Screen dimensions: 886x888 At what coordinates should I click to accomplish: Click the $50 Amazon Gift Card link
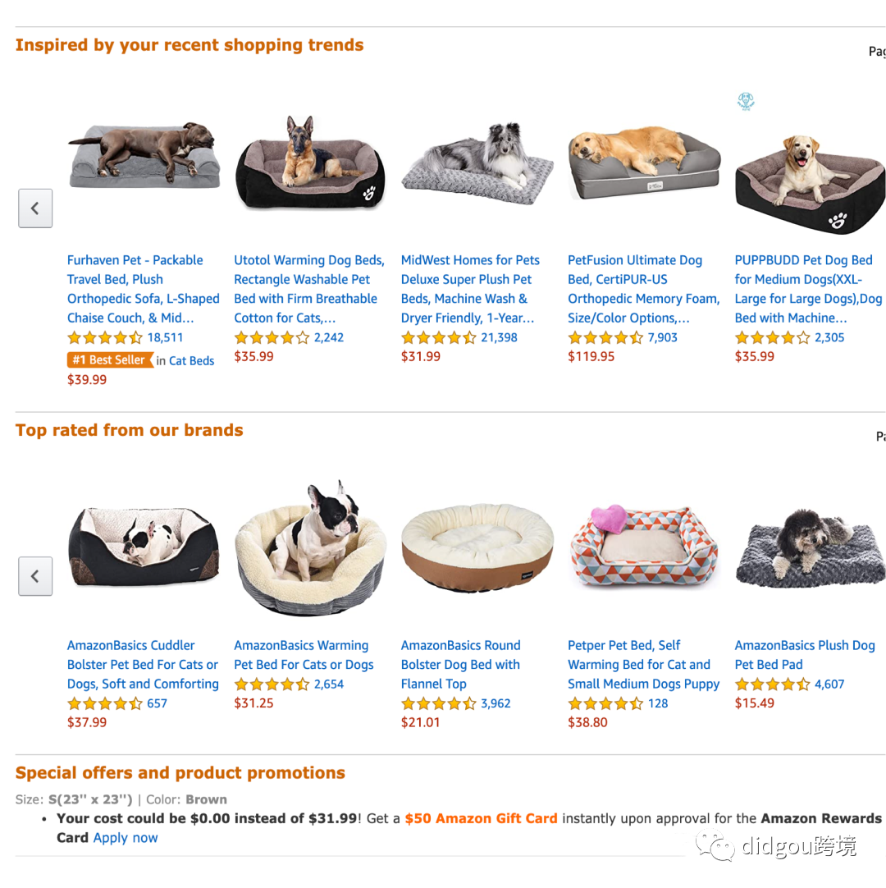click(x=482, y=818)
